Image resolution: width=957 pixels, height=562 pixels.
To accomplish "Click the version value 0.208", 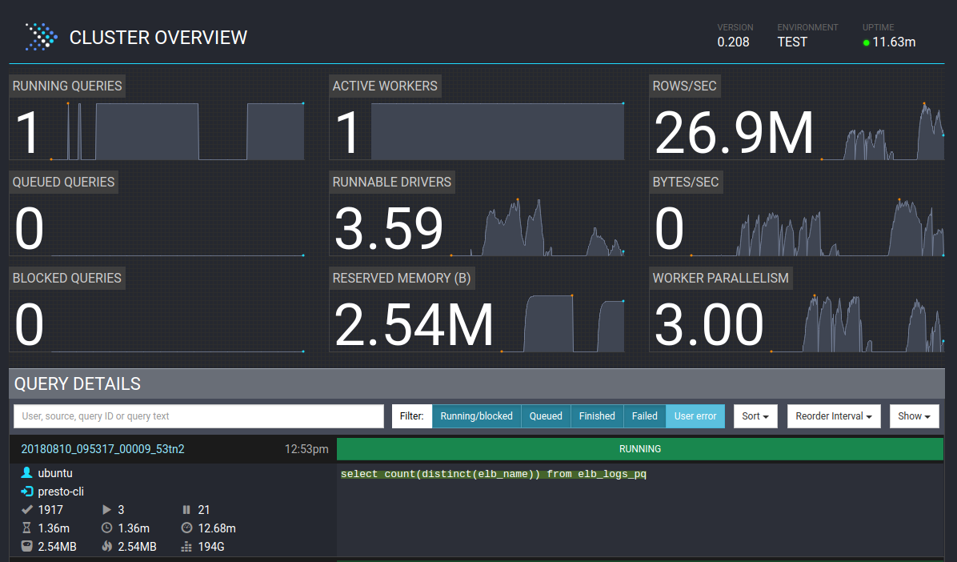I will (733, 42).
